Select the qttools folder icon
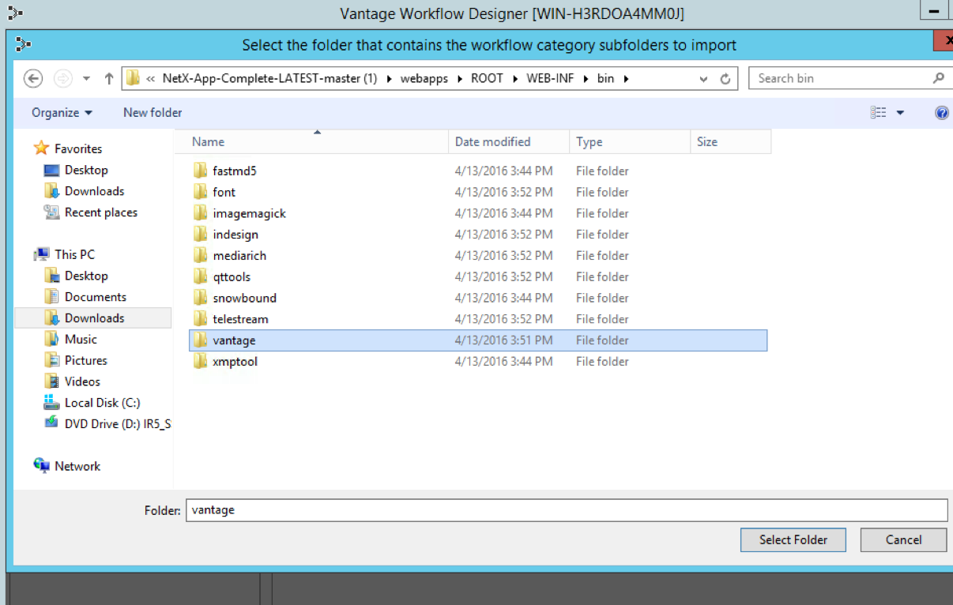 pyautogui.click(x=201, y=277)
